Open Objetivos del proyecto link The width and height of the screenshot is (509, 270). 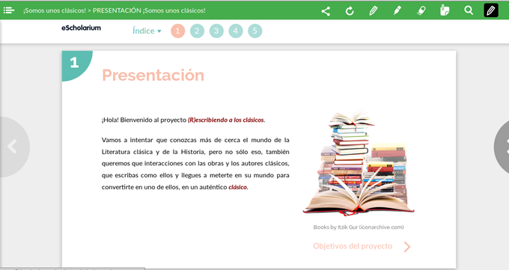point(353,246)
